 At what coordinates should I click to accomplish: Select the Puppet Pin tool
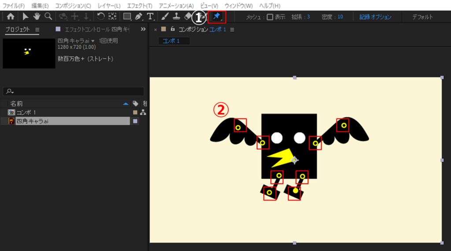pyautogui.click(x=217, y=17)
